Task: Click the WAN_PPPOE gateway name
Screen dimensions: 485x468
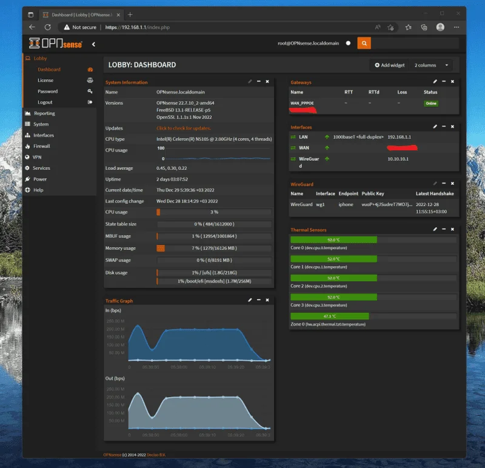Action: tap(302, 103)
